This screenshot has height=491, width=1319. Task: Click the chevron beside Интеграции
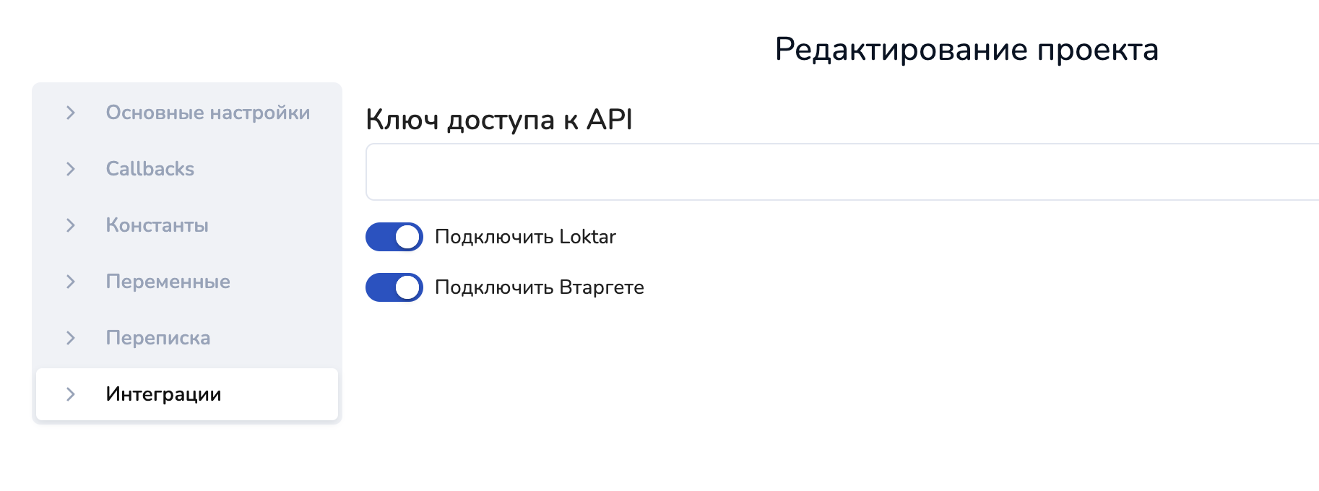coord(71,394)
